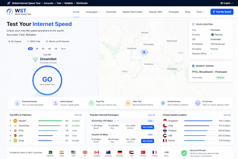The height and width of the screenshot is (159, 238).
Task: Switch to ES language option
Action: (43, 49)
